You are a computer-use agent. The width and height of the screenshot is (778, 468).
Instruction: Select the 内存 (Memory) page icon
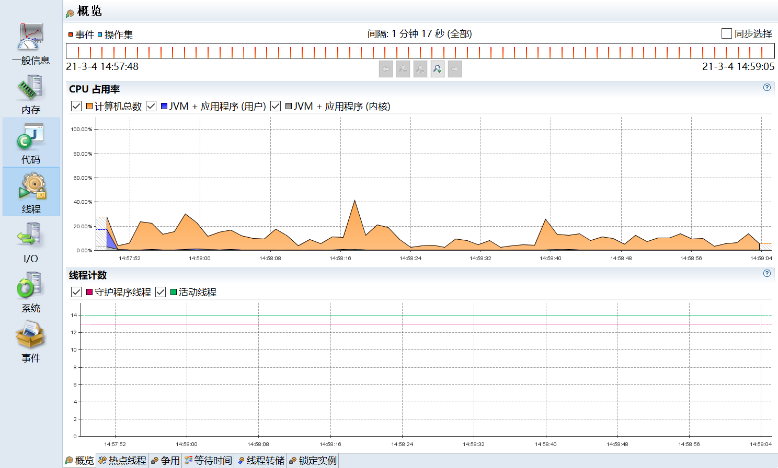pyautogui.click(x=31, y=91)
